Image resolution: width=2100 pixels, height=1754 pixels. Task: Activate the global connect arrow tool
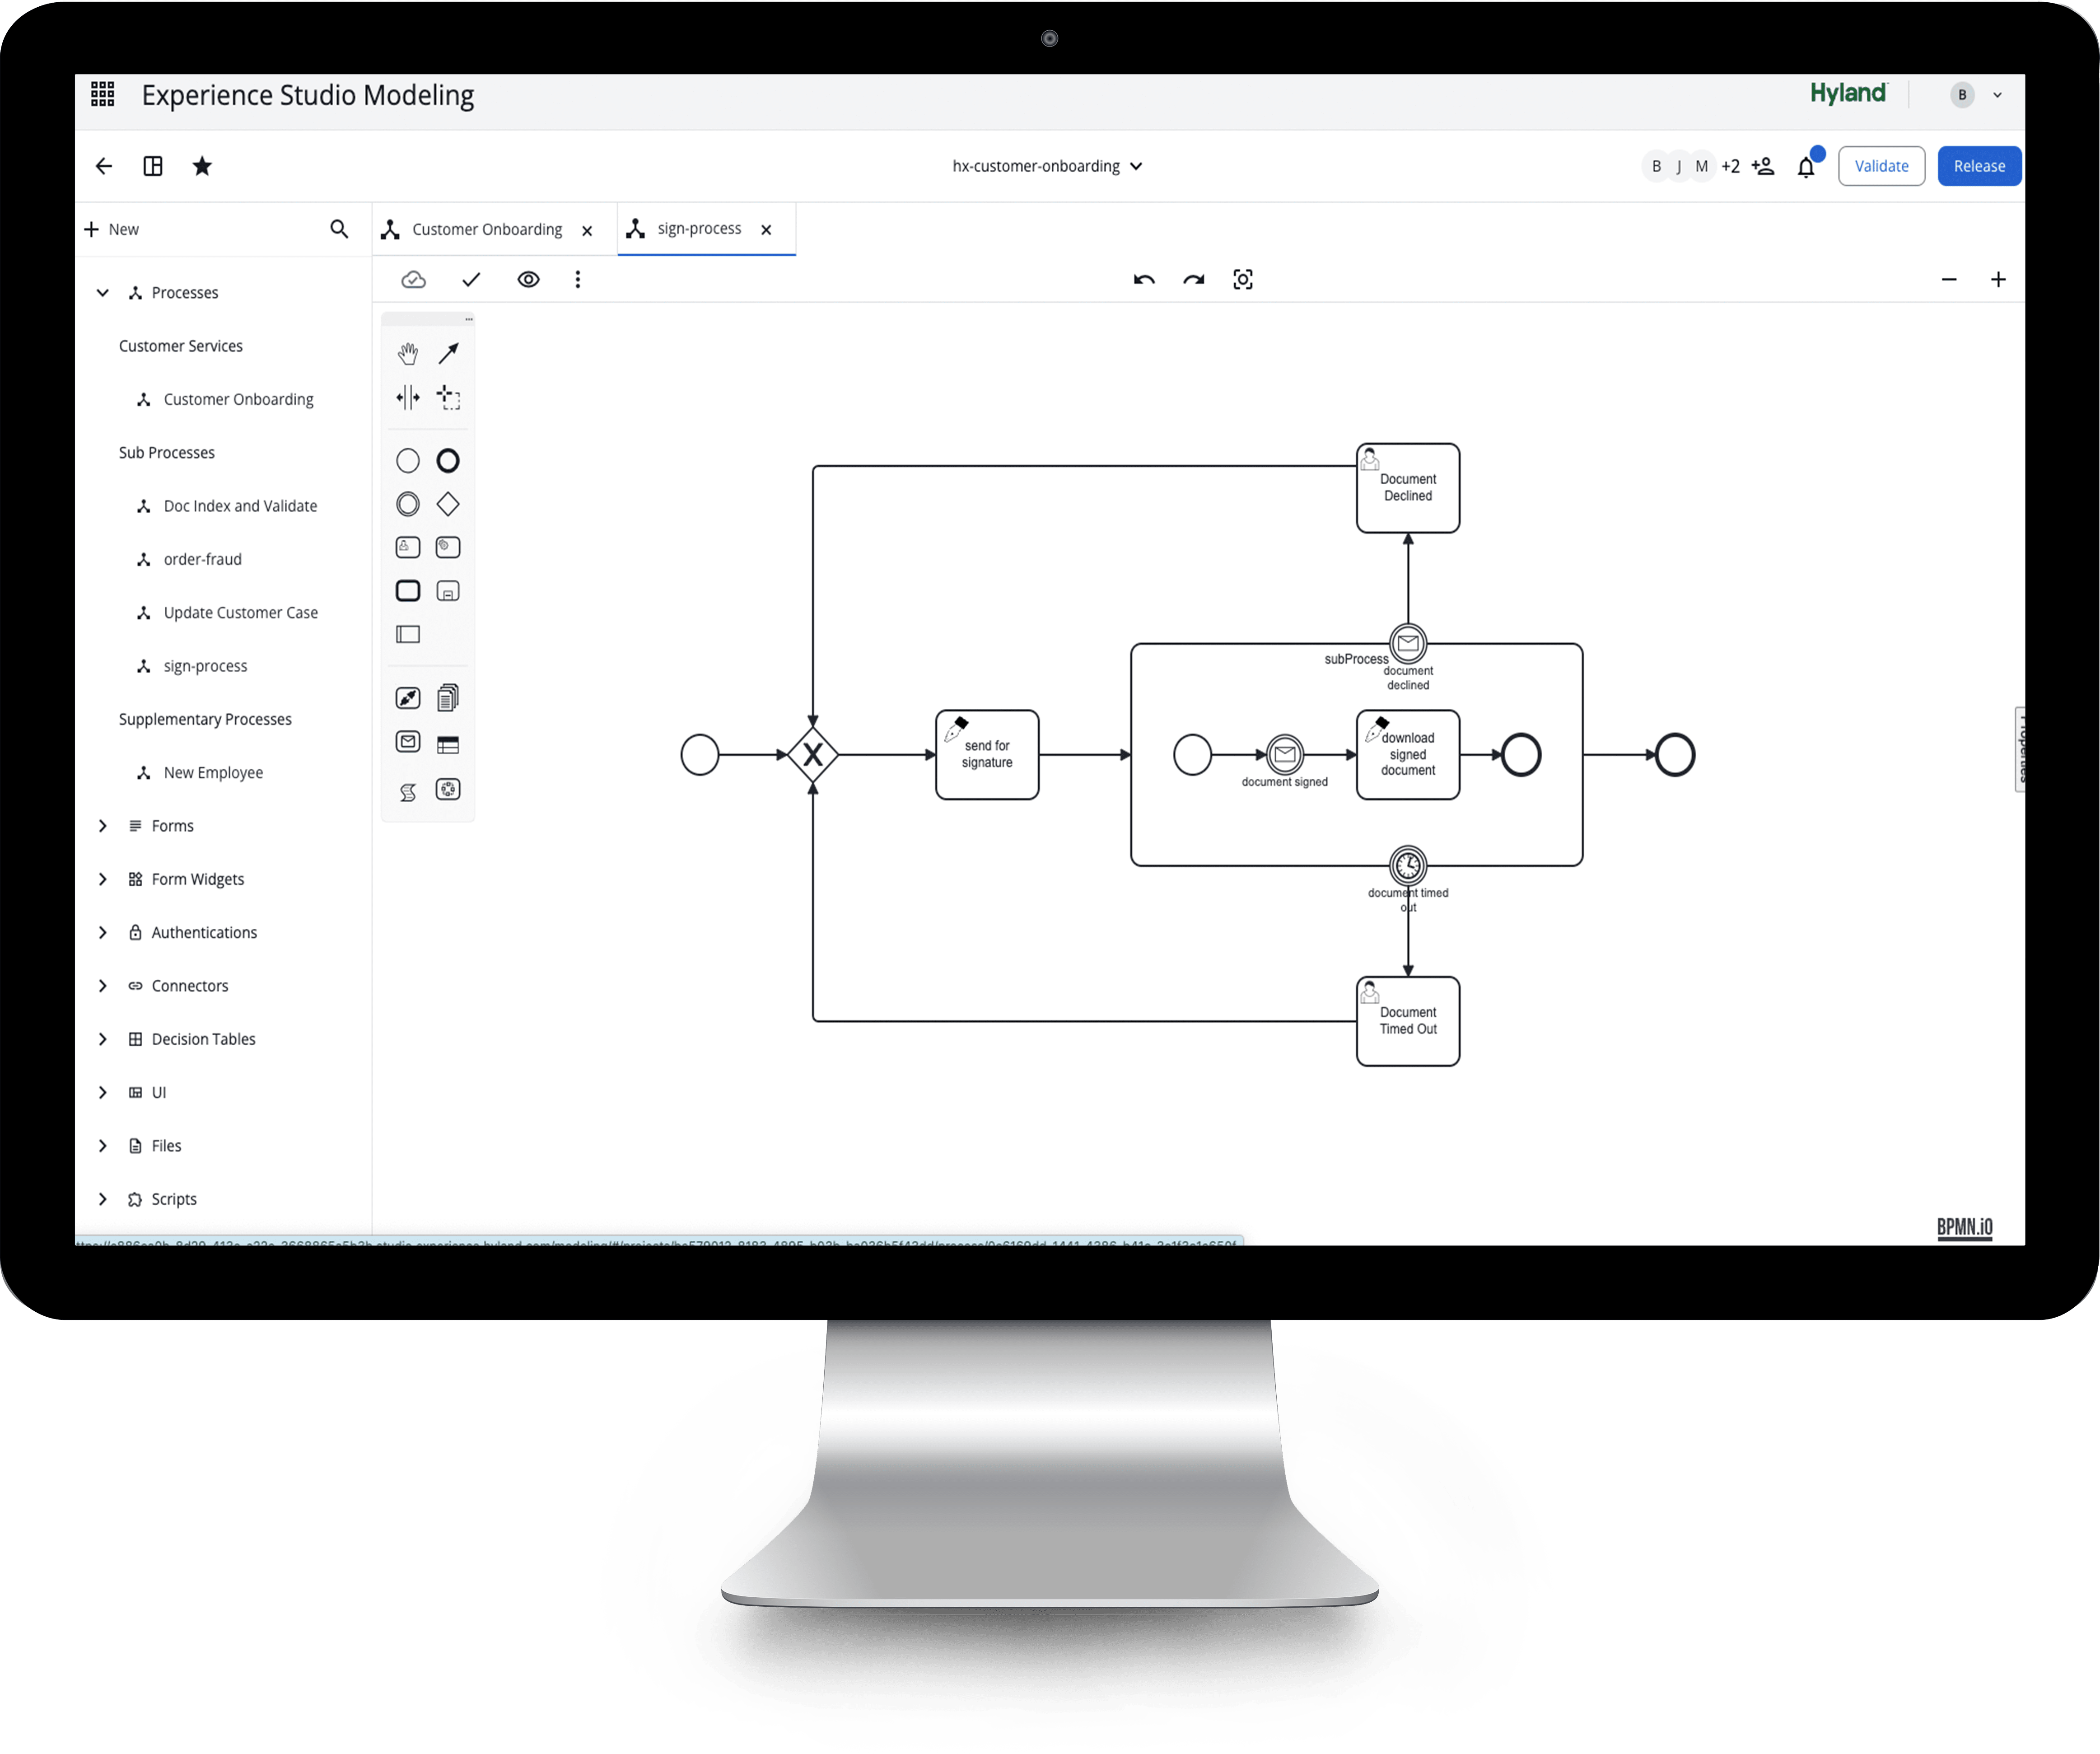click(449, 353)
